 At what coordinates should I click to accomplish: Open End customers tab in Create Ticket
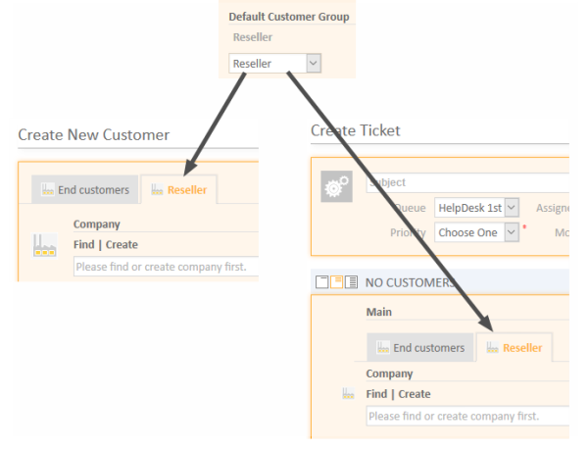click(420, 347)
